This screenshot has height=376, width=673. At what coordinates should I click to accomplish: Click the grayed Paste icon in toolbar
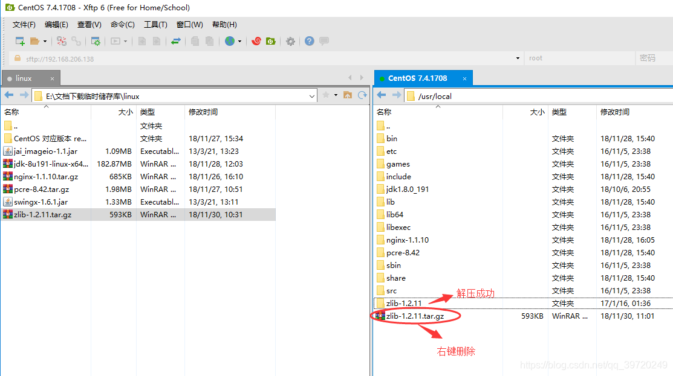pyautogui.click(x=209, y=41)
